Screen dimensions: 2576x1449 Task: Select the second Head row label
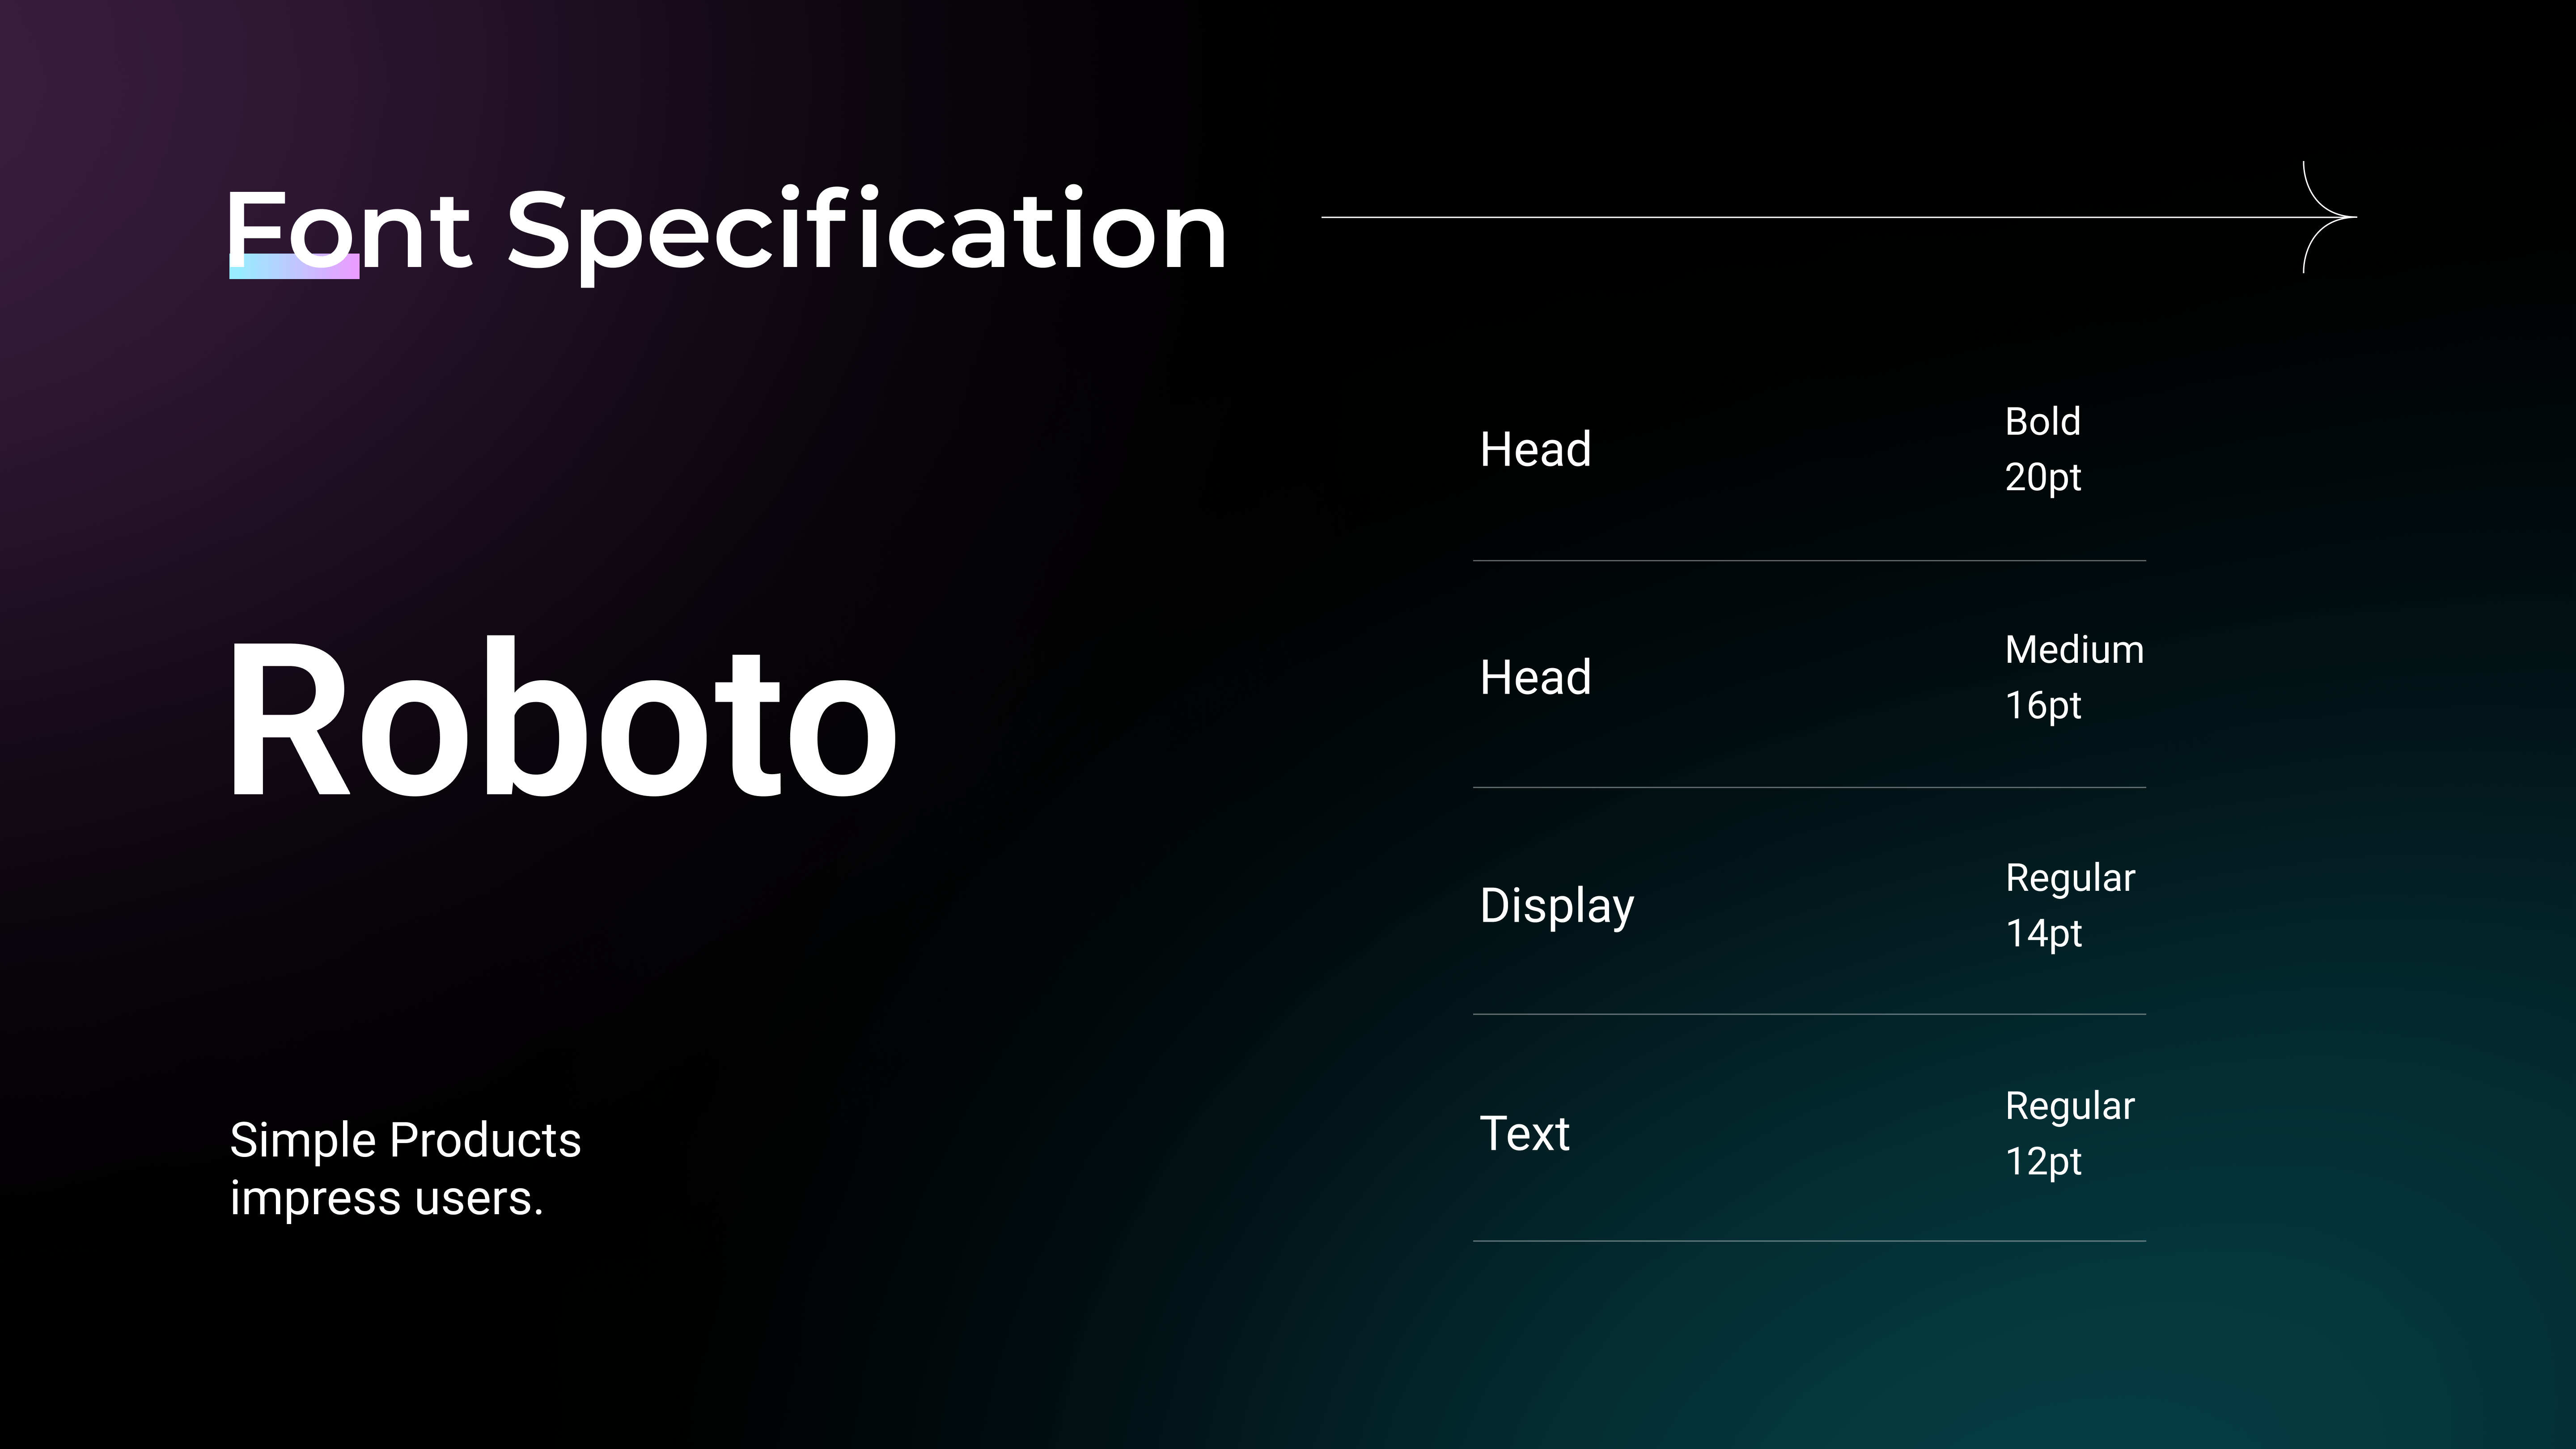1535,678
